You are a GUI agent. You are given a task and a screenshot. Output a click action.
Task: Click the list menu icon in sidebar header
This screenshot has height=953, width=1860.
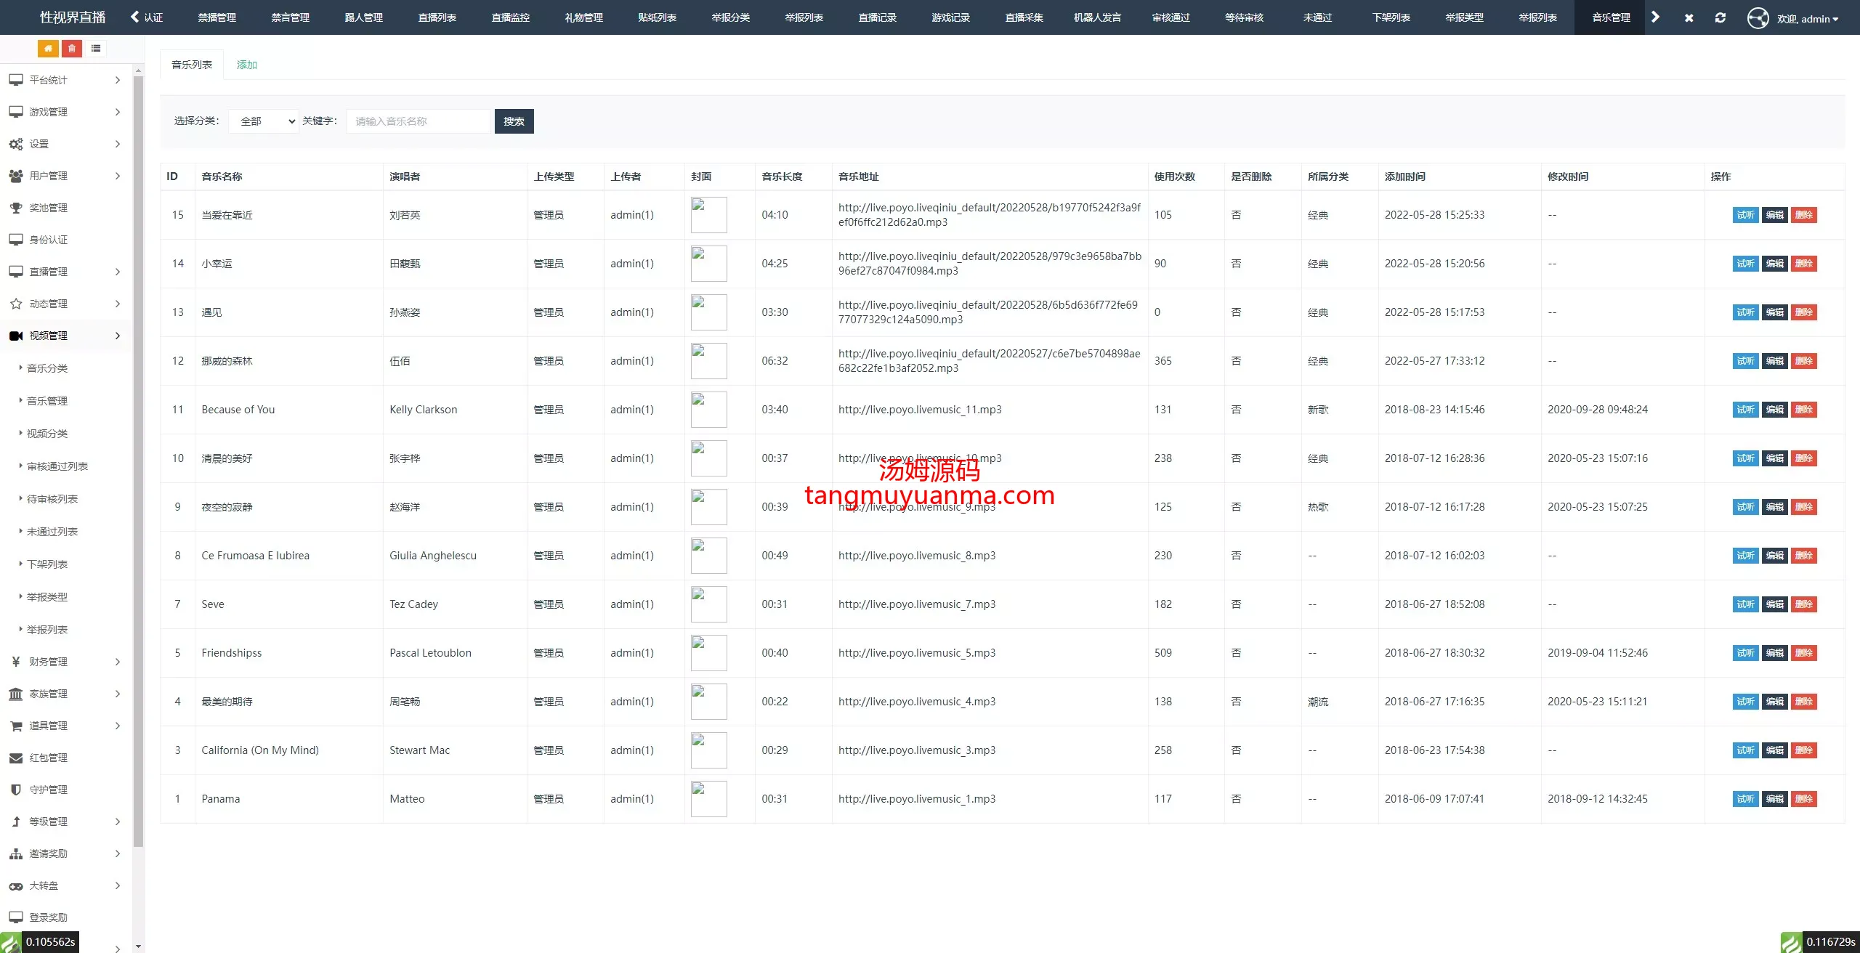[96, 49]
